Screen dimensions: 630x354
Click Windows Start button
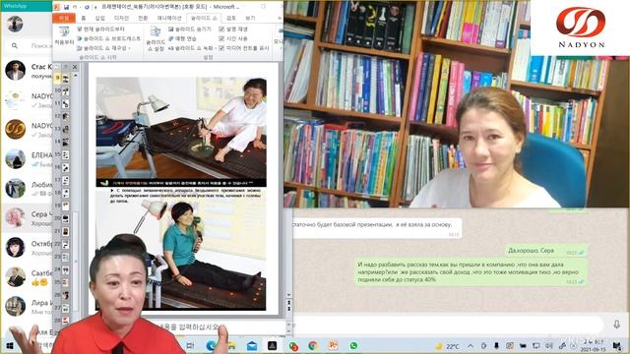click(x=10, y=346)
